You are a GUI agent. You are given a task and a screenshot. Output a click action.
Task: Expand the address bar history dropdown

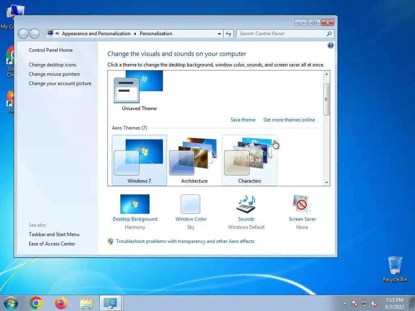(219, 34)
